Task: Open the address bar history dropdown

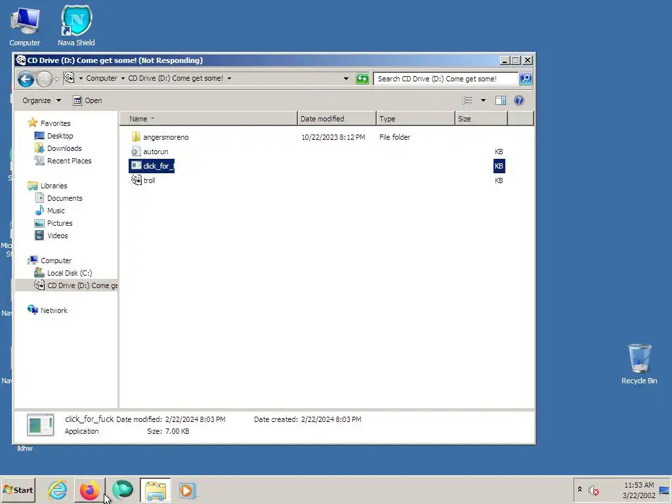Action: pos(346,79)
